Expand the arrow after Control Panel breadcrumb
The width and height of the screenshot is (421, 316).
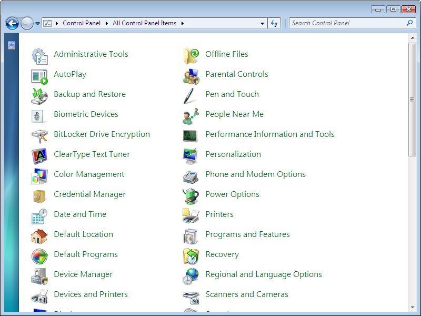click(107, 23)
